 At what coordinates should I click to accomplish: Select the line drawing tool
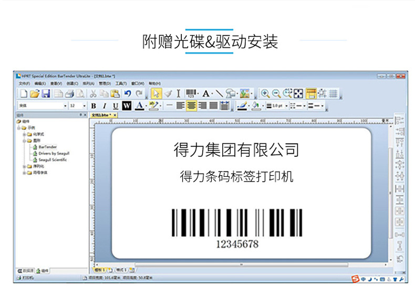[219, 93]
